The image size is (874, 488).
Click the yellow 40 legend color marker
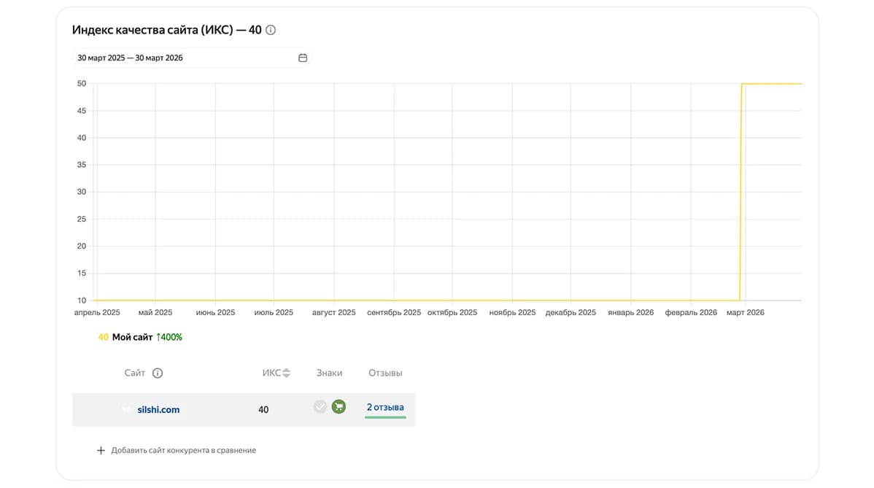(103, 337)
